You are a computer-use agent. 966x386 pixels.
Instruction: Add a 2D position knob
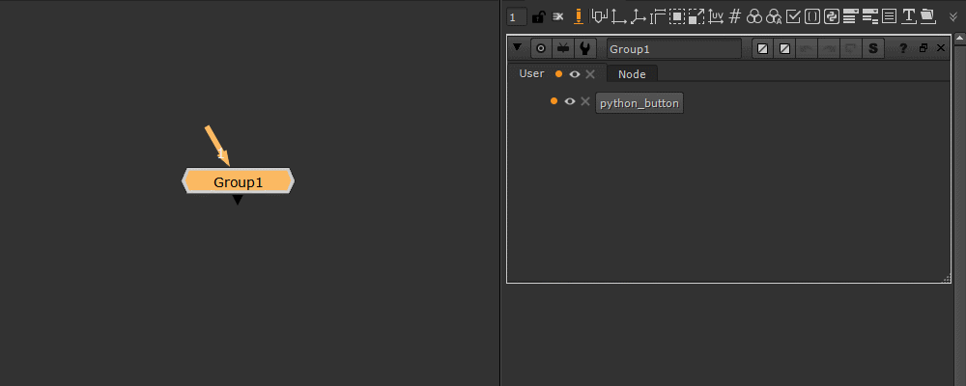point(618,16)
